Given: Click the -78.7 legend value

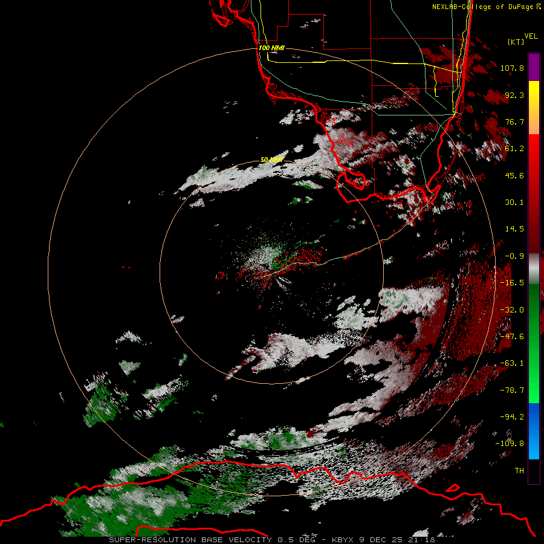Looking at the screenshot, I should click(512, 390).
